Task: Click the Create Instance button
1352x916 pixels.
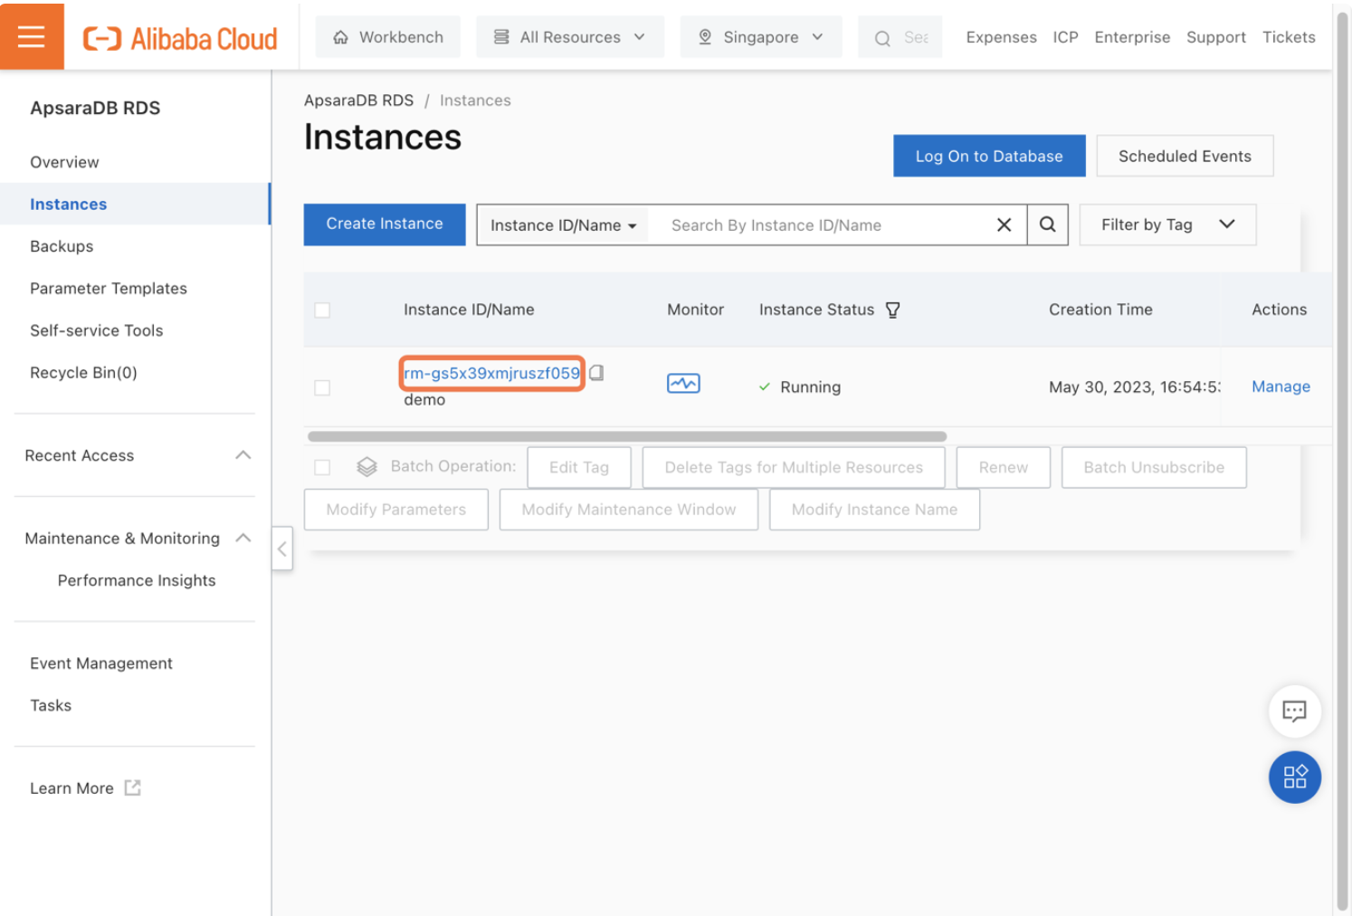Action: (x=384, y=224)
